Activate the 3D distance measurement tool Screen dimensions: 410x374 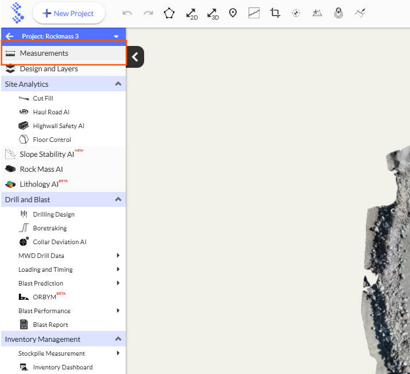tap(212, 13)
